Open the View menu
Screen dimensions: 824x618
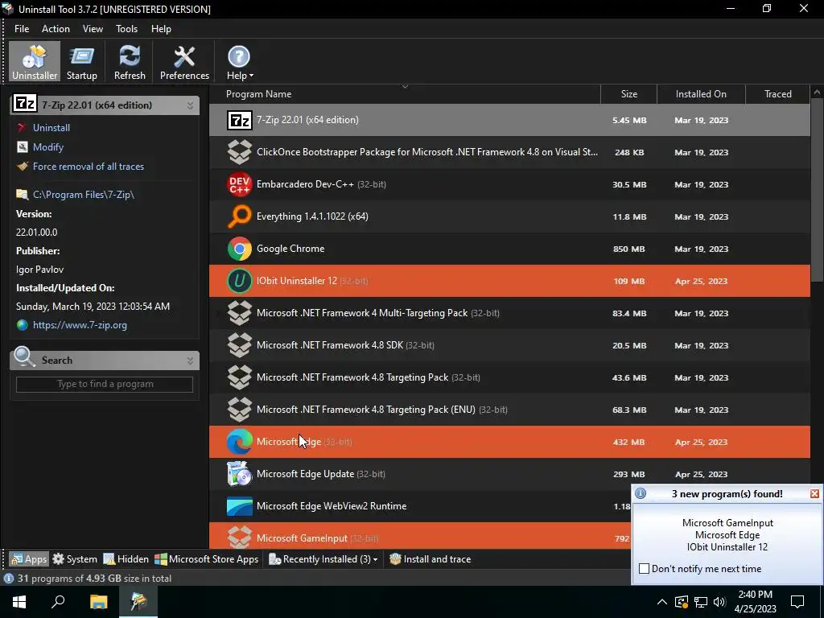[x=93, y=29]
